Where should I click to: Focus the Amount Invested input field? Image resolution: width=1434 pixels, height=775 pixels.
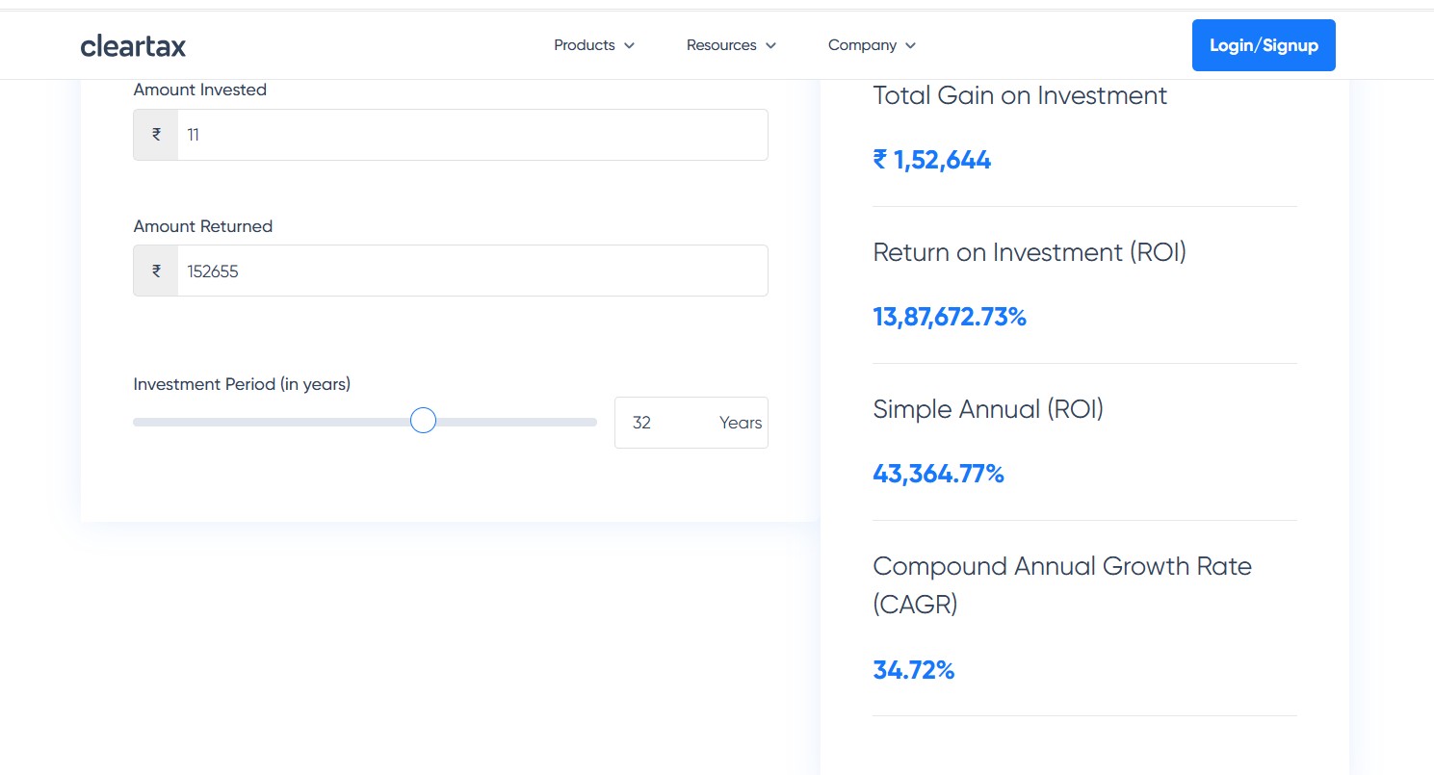tap(472, 135)
